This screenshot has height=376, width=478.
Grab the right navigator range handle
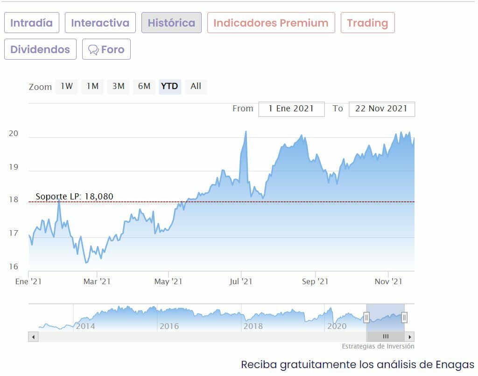tap(404, 318)
